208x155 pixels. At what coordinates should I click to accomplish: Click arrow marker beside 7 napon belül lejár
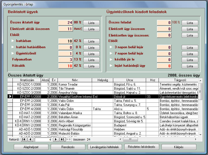coord(111,53)
